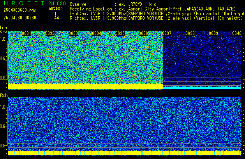Click the Lch channel label
Screen dimensions: 245x159
4,28
